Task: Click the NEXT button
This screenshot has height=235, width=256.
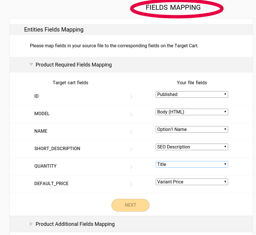Action: (130, 205)
